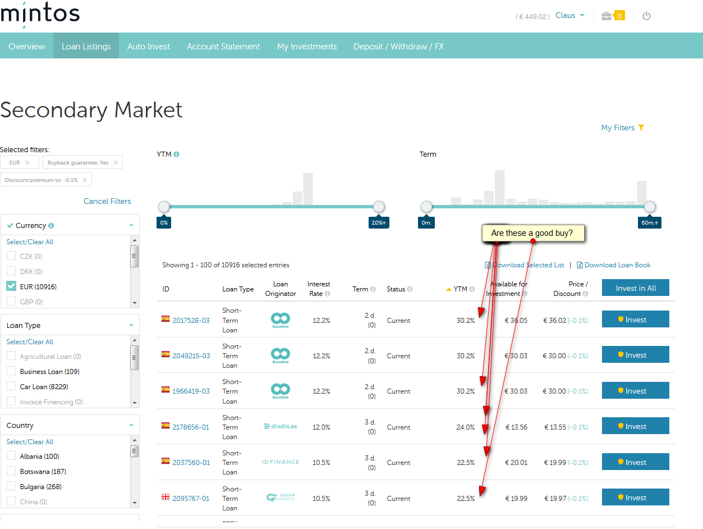
Task: Click ID Finance originator logo
Action: click(281, 462)
